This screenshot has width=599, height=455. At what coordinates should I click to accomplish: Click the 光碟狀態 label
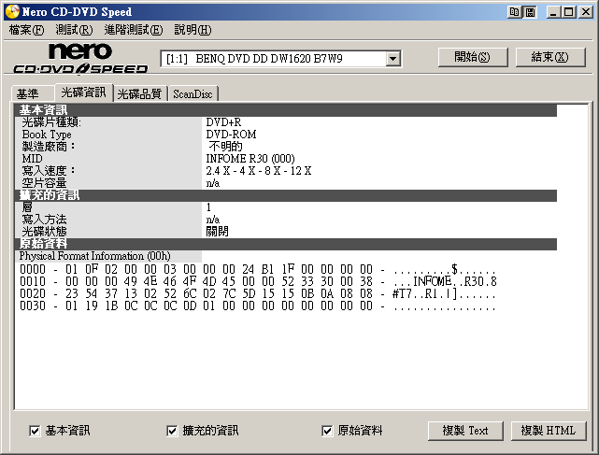point(44,232)
